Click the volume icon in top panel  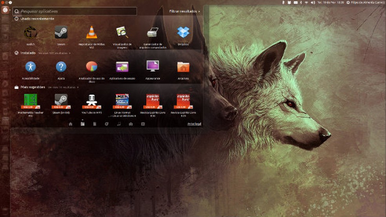[x=313, y=2]
